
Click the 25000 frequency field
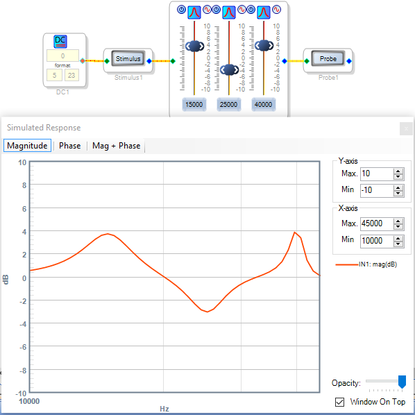click(x=229, y=105)
